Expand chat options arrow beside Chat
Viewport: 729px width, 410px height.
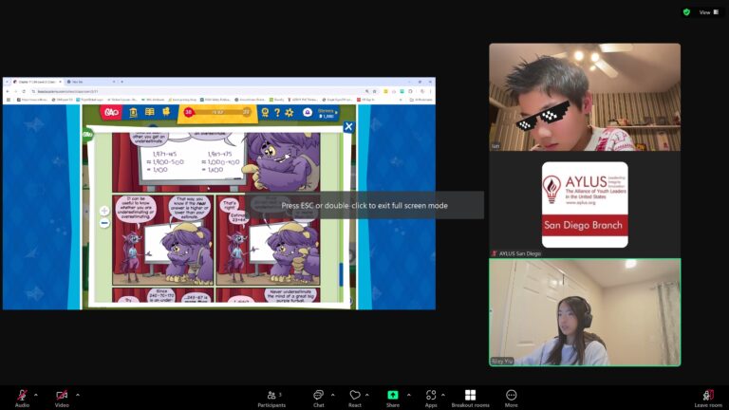(332, 395)
